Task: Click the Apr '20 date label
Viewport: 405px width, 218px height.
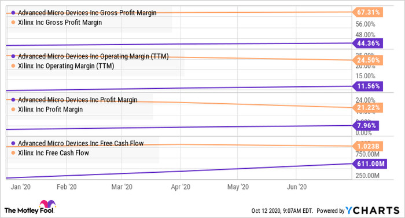Action: [181, 187]
